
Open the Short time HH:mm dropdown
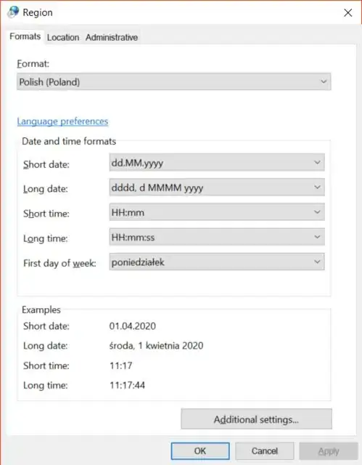pyautogui.click(x=217, y=212)
